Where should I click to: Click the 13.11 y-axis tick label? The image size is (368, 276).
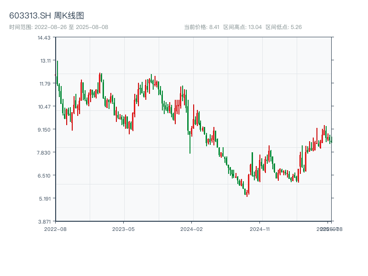pyautogui.click(x=44, y=61)
